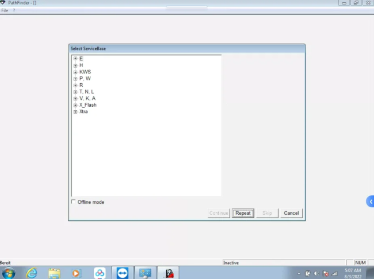Select the Xtra item in the tree
The image size is (374, 279).
tap(83, 111)
